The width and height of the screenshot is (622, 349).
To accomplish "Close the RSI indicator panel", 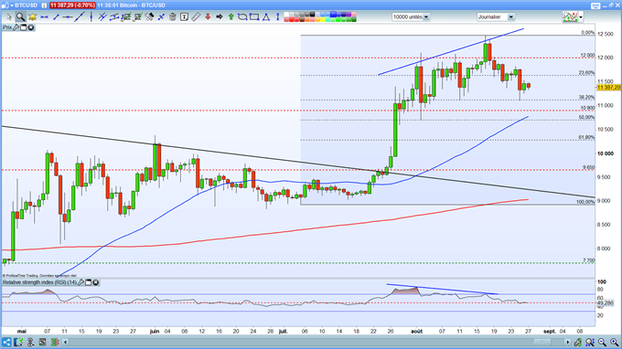I will click(96, 282).
